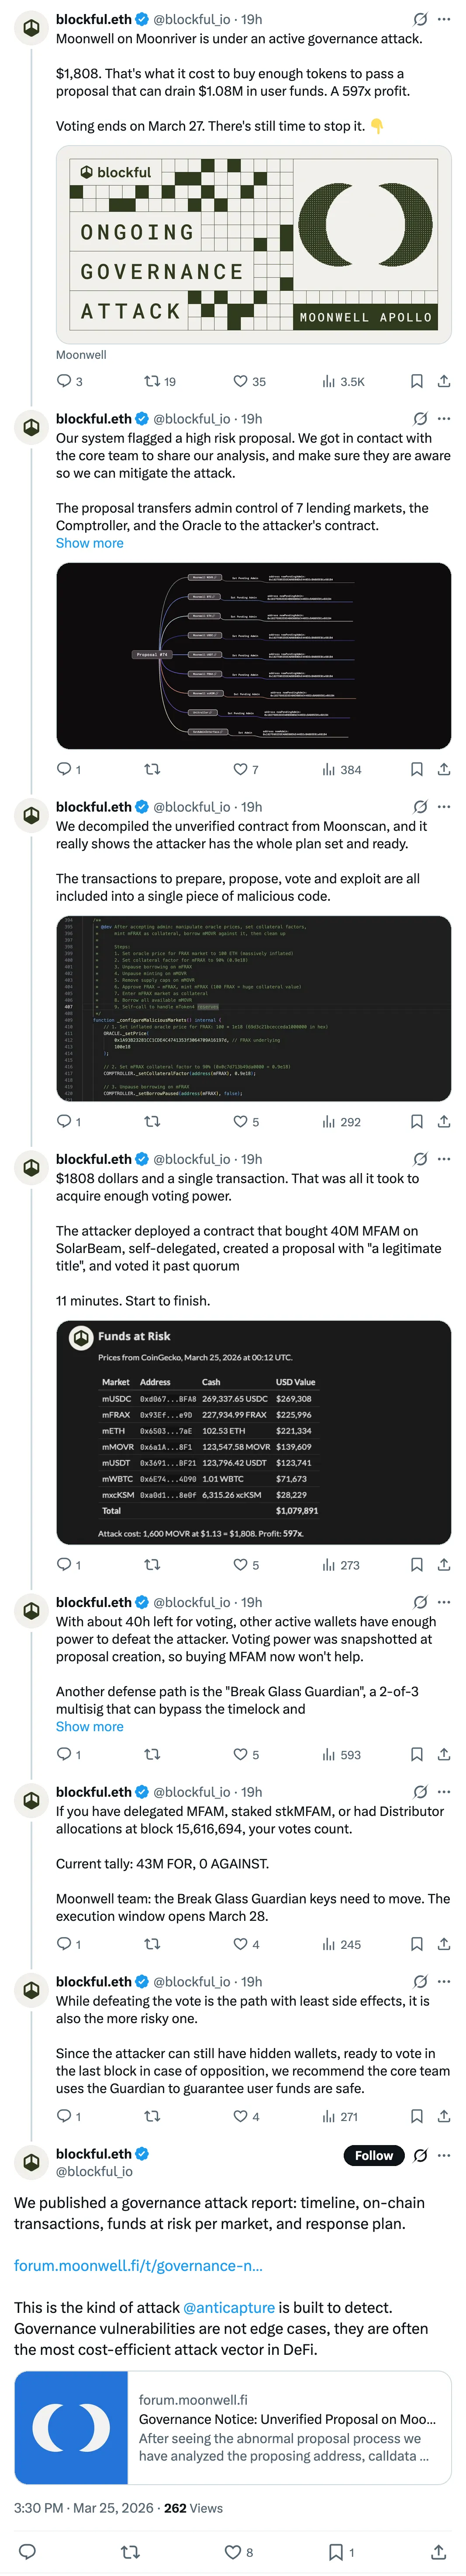The height and width of the screenshot is (2576, 466).
Task: Bookmark the final tweet about the report
Action: (x=336, y=2551)
